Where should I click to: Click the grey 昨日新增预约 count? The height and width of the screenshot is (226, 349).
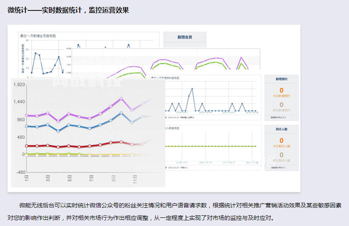point(281,105)
